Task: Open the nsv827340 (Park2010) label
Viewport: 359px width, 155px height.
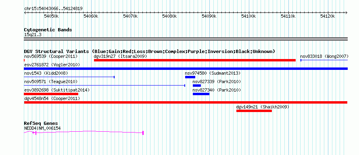Action: (217, 90)
